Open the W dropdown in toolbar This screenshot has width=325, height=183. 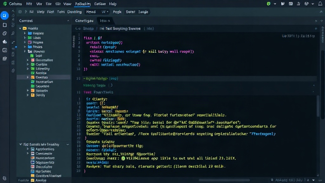coord(105,12)
